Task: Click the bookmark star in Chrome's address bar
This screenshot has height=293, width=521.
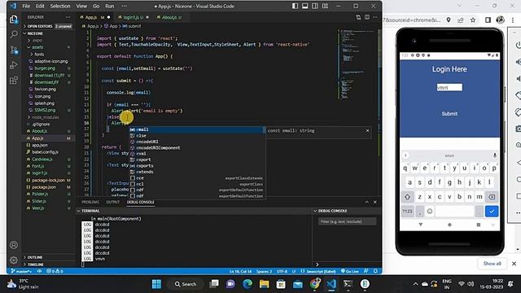Action: (473, 20)
